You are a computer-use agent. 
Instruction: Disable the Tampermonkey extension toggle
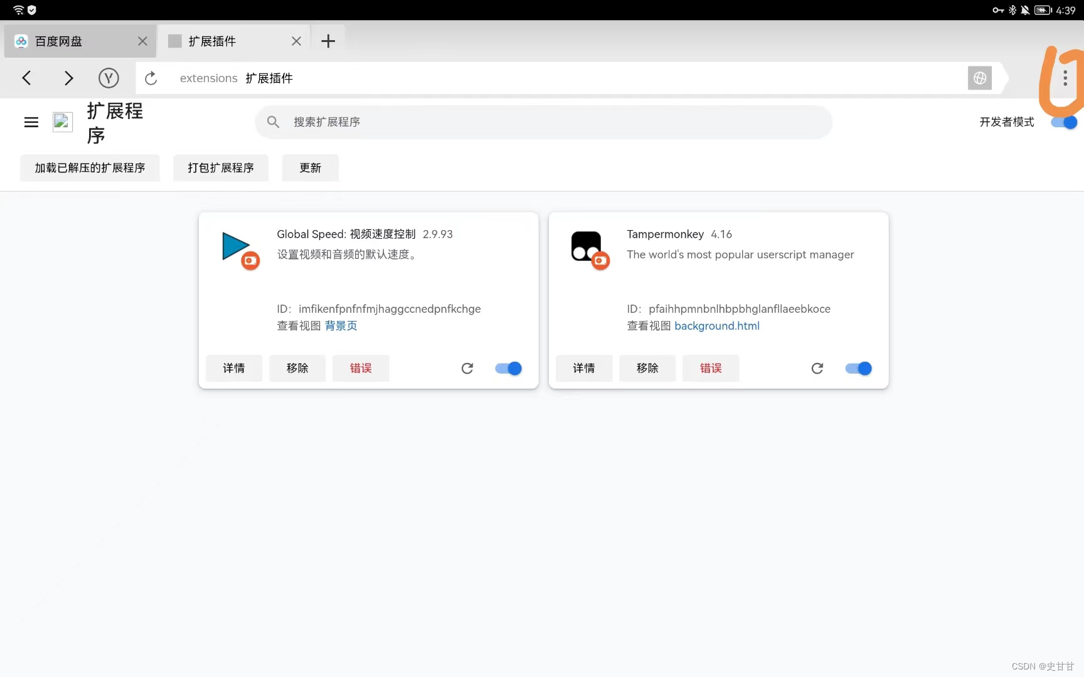coord(859,369)
